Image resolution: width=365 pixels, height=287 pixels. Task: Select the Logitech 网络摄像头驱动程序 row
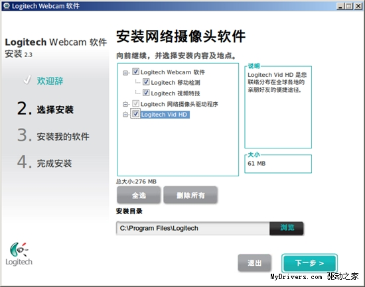[179, 104]
